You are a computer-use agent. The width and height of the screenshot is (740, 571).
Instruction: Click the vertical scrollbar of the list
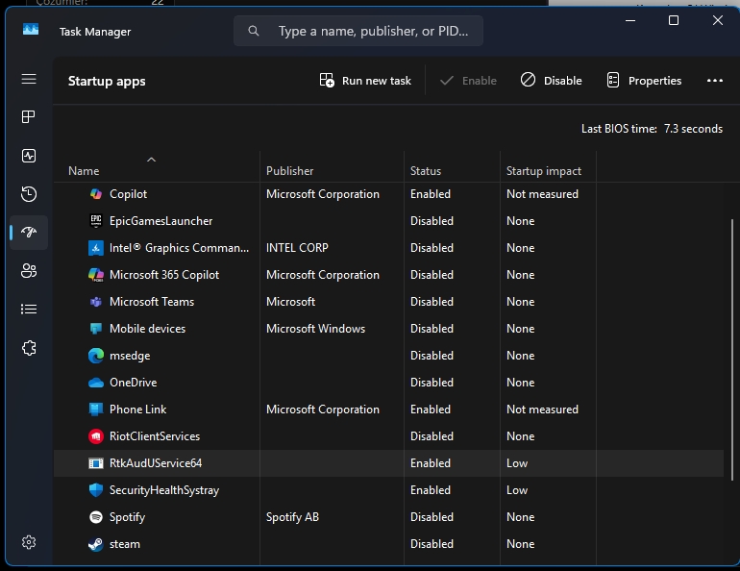732,349
